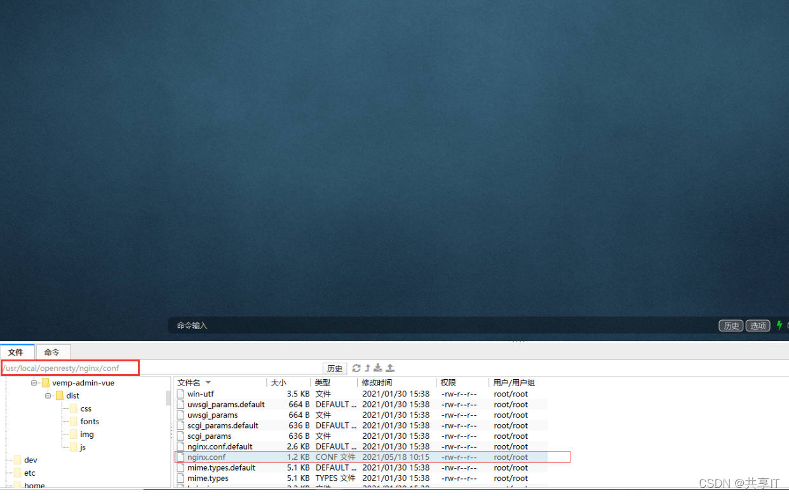Click the css folder icon
Screen dimensions: 789x496
click(x=74, y=409)
